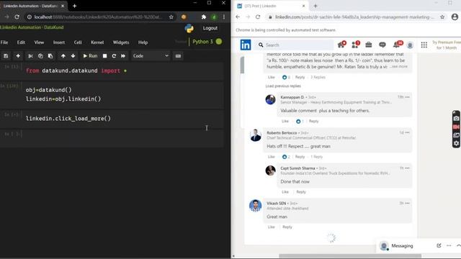Open options menu on Capt Suresh Sharma comment
Viewport: 461px width, 259px height.
407,168
